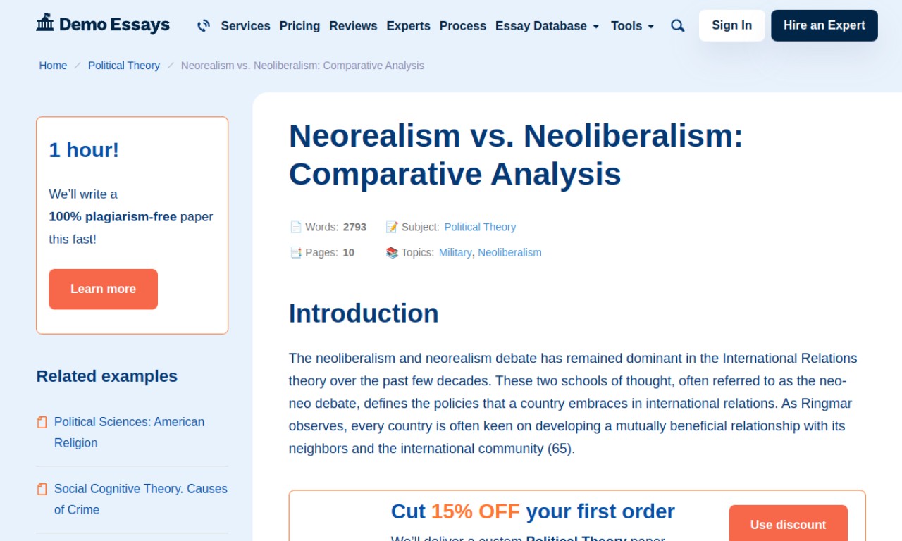Click the Subject memo icon

[x=392, y=227]
